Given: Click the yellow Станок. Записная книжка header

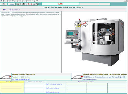Looking at the screenshot, I should pos(12,82).
